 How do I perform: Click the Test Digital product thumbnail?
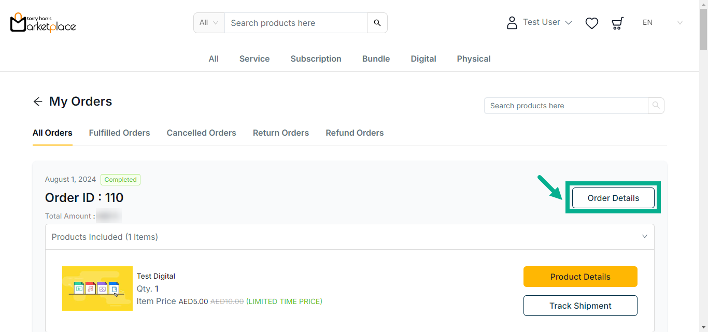tap(97, 288)
